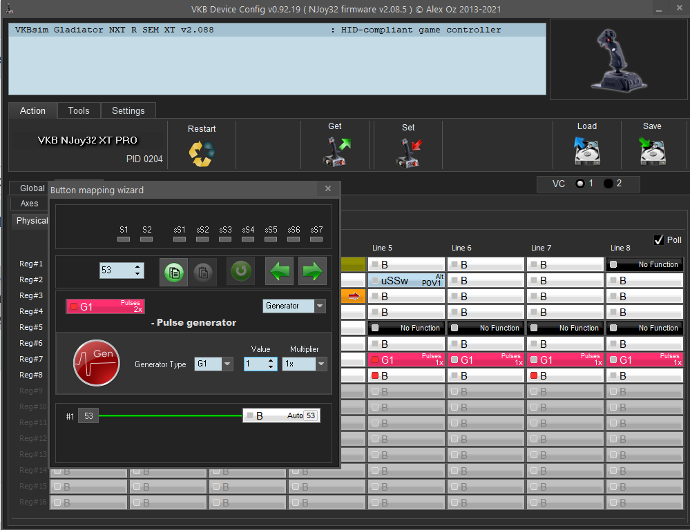Click the grey paste button in the wizard
This screenshot has height=530, width=690.
coord(202,272)
